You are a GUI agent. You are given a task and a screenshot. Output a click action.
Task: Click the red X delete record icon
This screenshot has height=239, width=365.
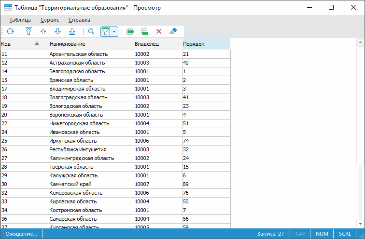click(158, 31)
